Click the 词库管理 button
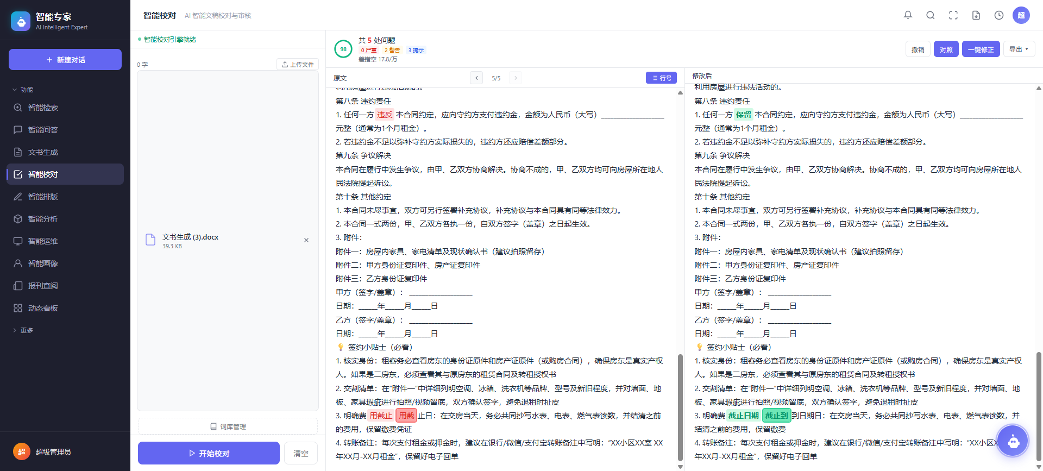 (228, 426)
